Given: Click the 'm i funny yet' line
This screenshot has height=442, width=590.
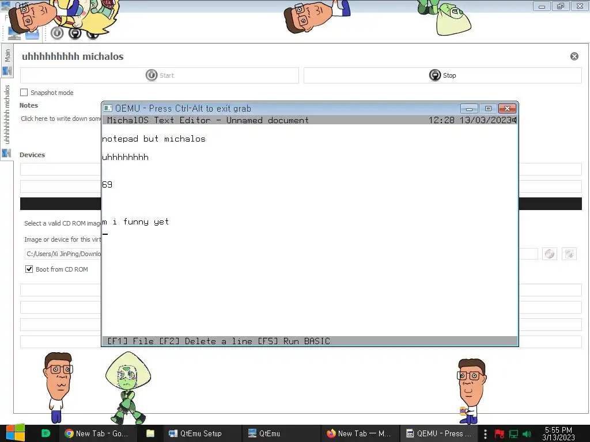Looking at the screenshot, I should tap(135, 222).
